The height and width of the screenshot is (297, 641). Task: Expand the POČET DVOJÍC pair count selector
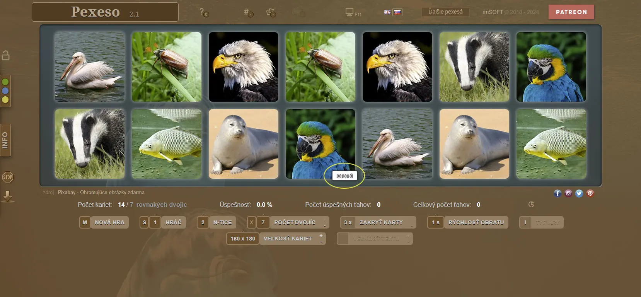point(295,222)
